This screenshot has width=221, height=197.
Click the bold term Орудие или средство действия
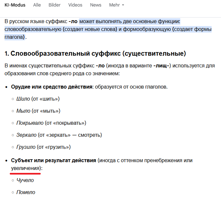point(52,87)
